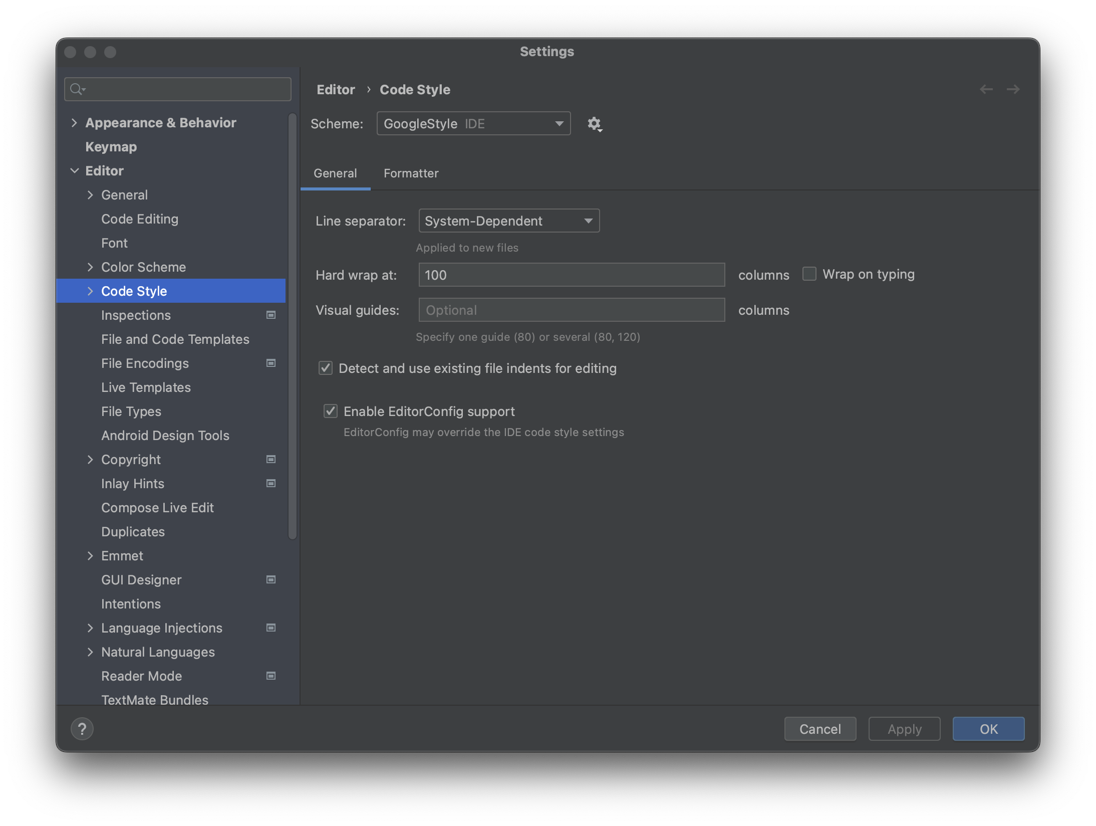Click the Hard wrap at field
This screenshot has width=1096, height=826.
[572, 275]
